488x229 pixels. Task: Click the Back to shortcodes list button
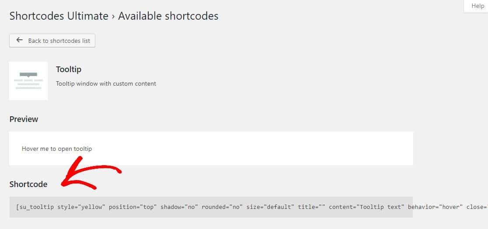tap(52, 41)
